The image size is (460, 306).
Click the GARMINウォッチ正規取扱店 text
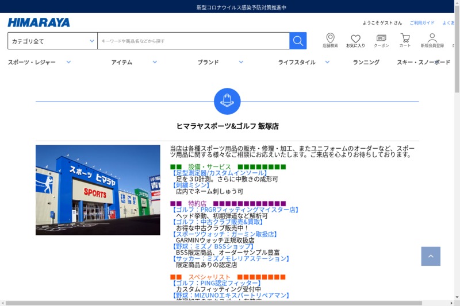(x=215, y=240)
